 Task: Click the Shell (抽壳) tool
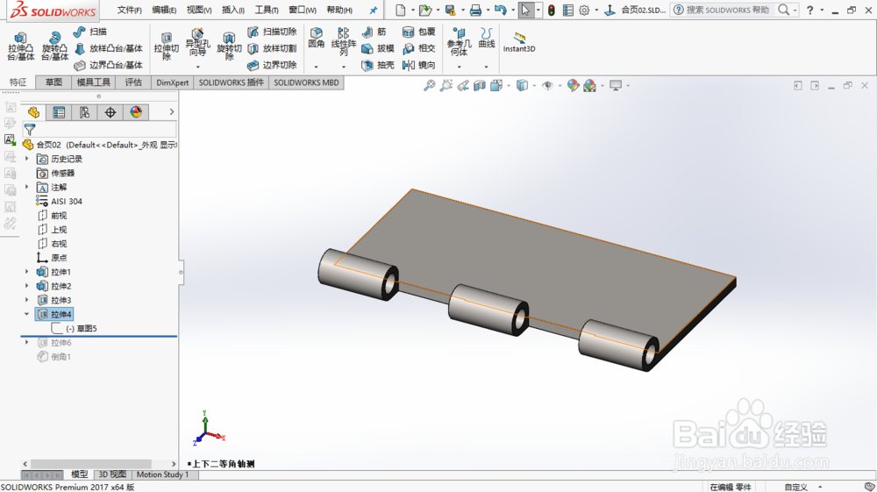click(x=378, y=66)
